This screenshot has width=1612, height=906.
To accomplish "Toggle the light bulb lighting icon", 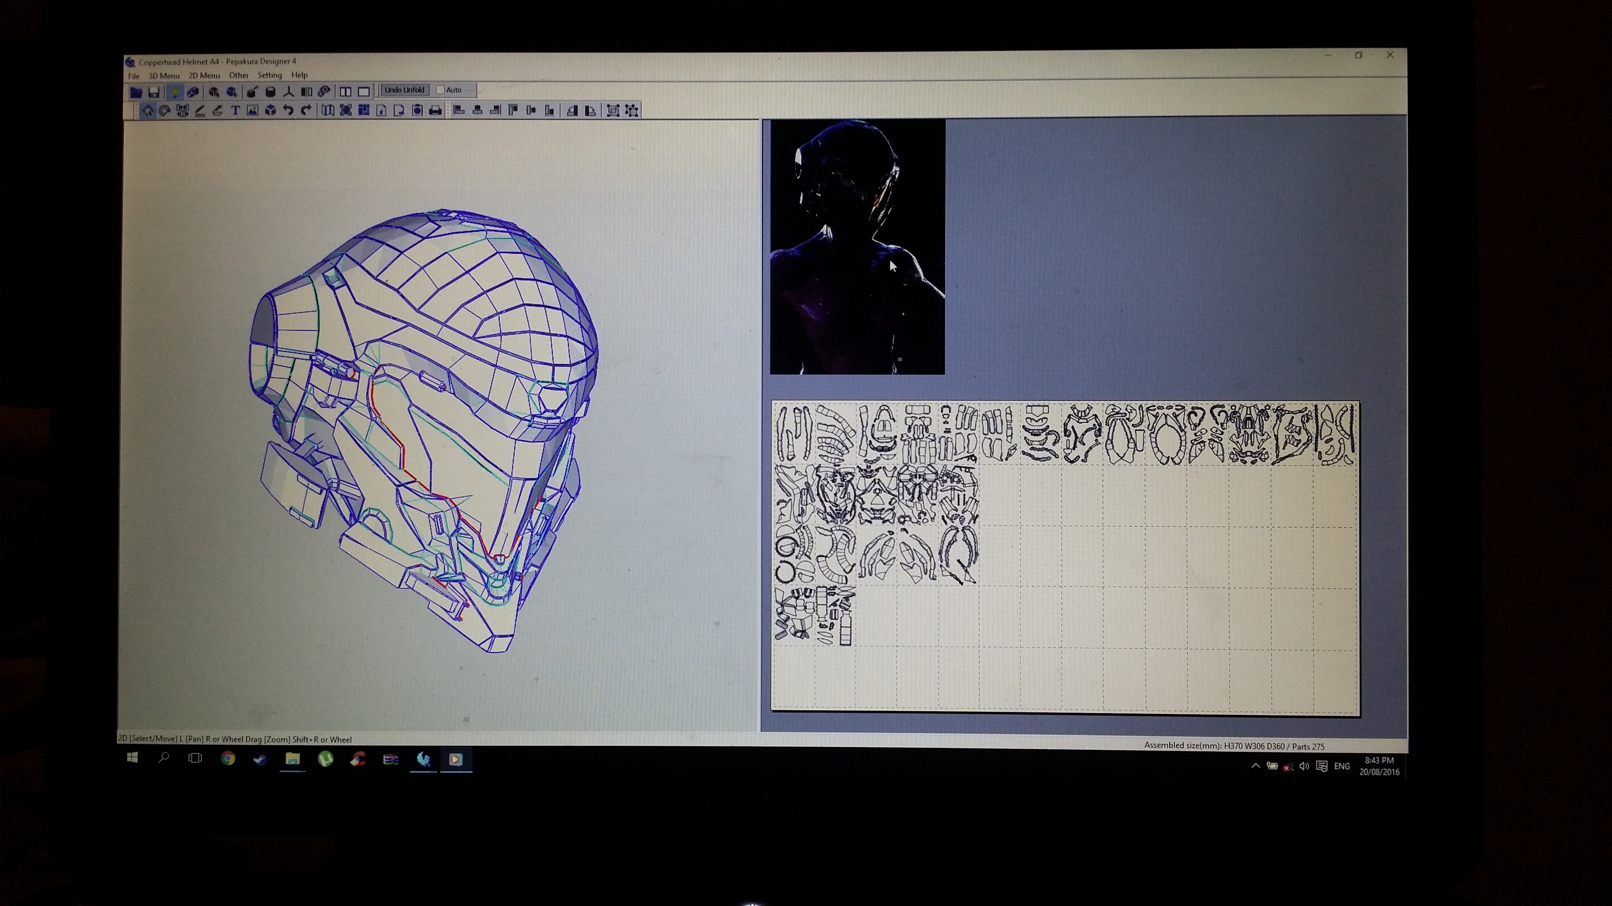I will click(175, 92).
